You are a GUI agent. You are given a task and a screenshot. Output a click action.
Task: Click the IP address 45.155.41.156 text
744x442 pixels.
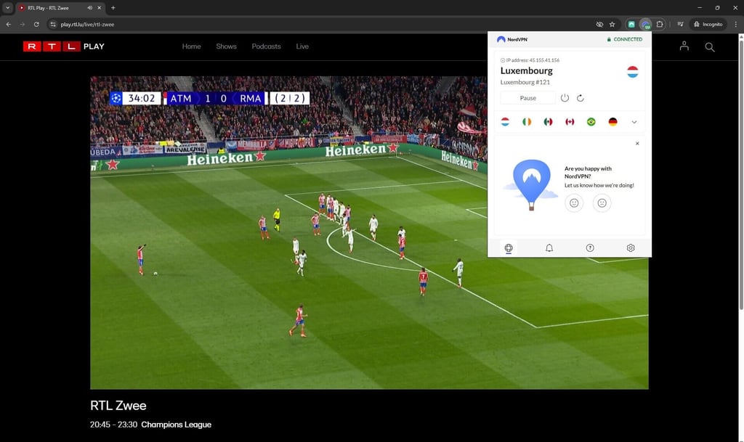pos(533,60)
